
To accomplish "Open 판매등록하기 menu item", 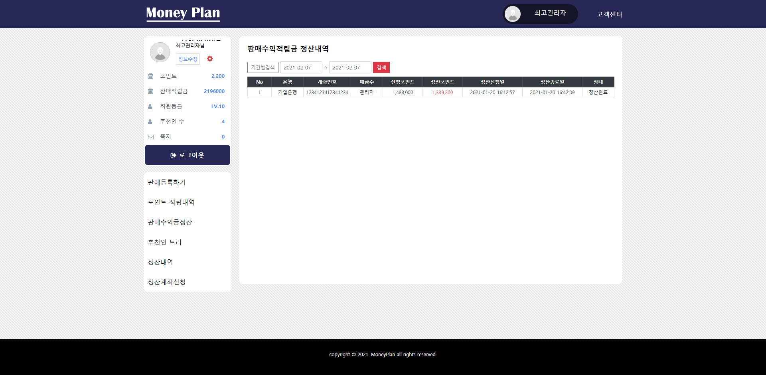I will point(167,182).
